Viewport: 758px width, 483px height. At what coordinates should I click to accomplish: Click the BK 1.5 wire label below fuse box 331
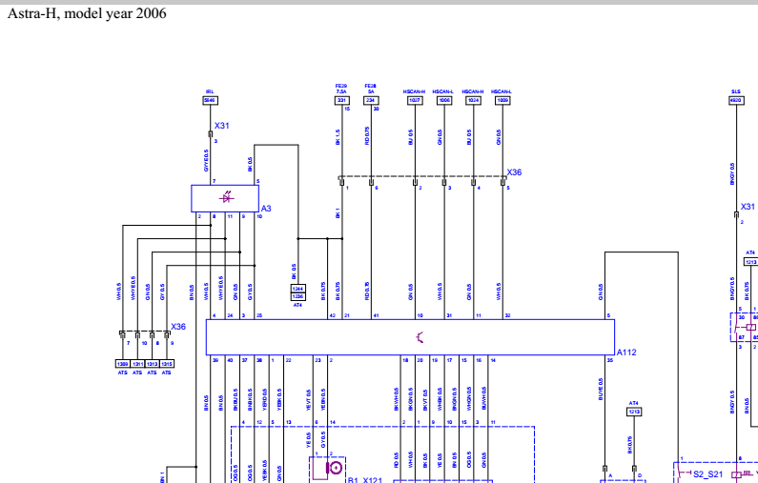(338, 136)
